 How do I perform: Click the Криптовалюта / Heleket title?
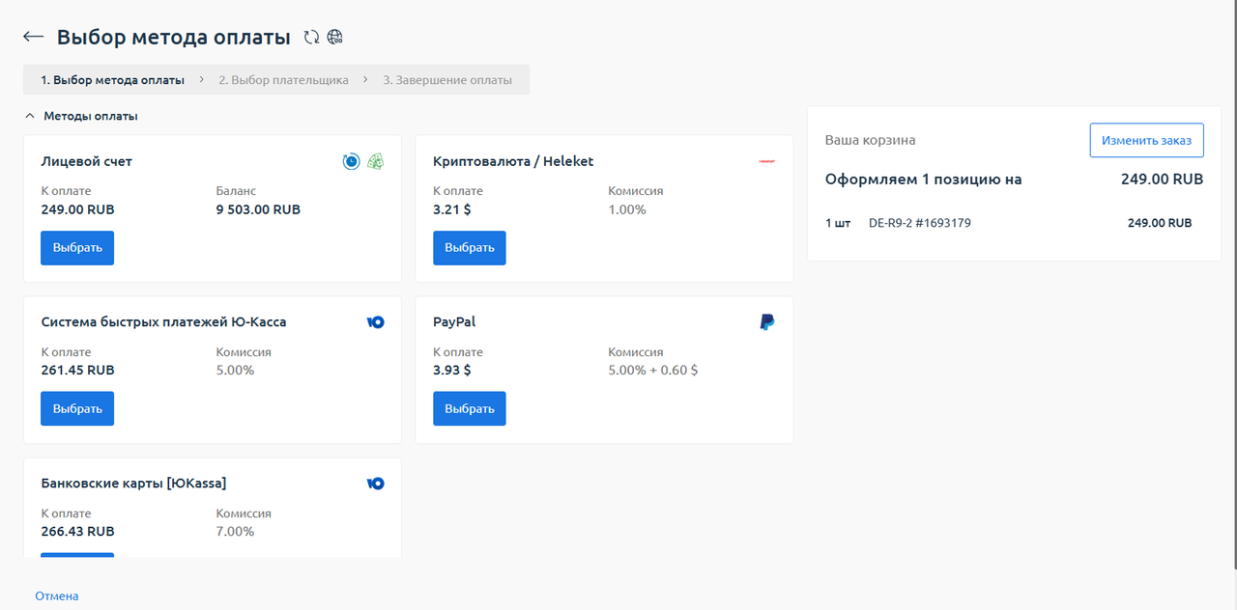coord(513,161)
